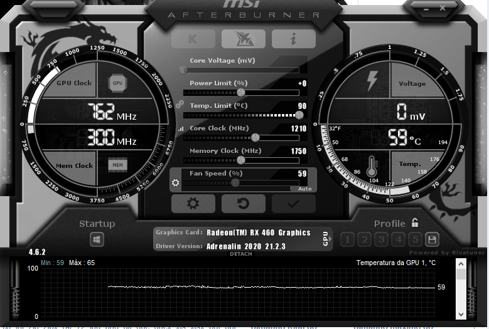The image size is (489, 329).
Task: Open settings with the gear button
Action: [x=193, y=204]
